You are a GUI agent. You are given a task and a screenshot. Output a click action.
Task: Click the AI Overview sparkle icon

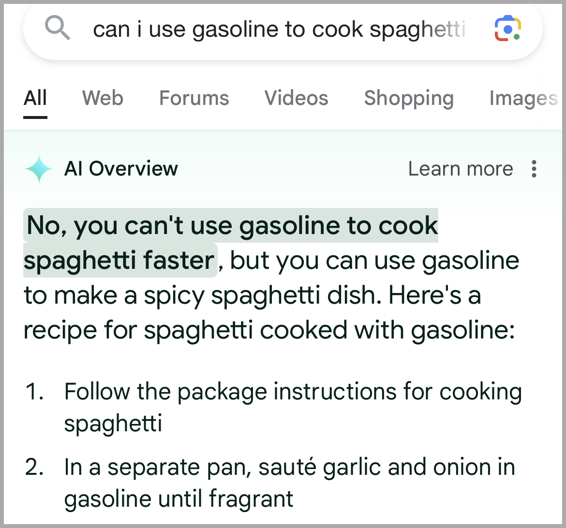(39, 169)
